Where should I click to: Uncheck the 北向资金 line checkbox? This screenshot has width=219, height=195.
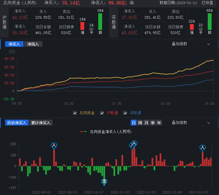tap(75, 113)
